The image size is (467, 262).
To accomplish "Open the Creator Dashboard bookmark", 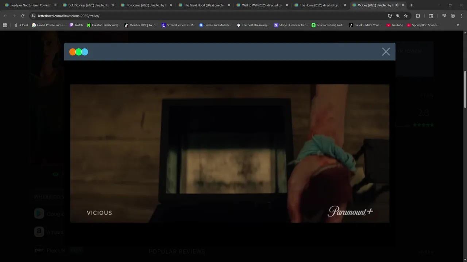I will coord(104,25).
